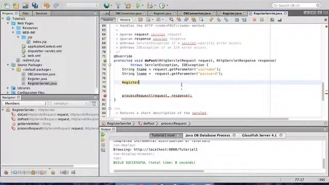This screenshot has height=185, width=329.
Task: Click the Undo arrow in main toolbar
Action: tap(47, 5)
